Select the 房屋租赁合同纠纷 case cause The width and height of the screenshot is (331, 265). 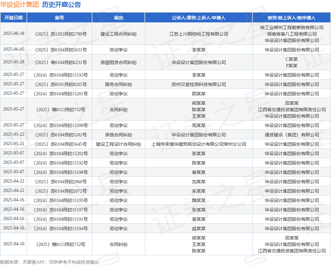(x=119, y=62)
